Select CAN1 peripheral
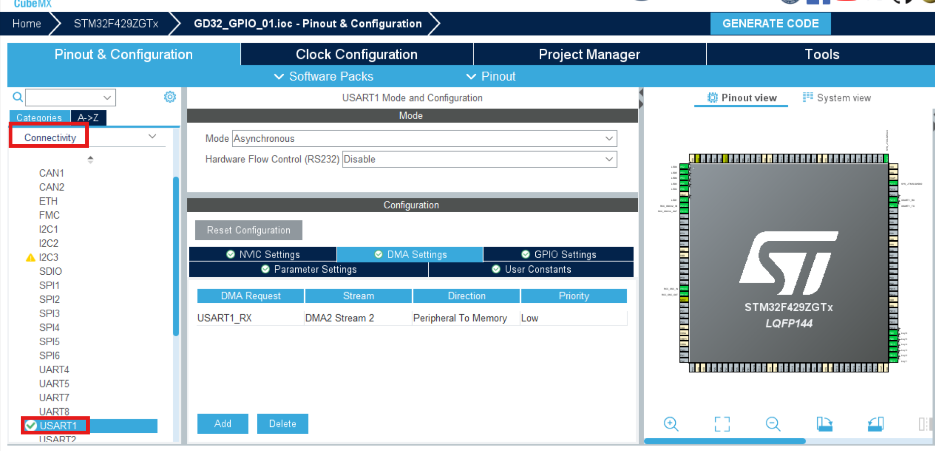 [x=52, y=173]
